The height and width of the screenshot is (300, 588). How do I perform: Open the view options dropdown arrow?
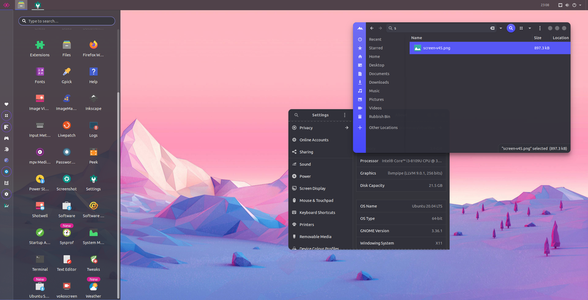(530, 28)
